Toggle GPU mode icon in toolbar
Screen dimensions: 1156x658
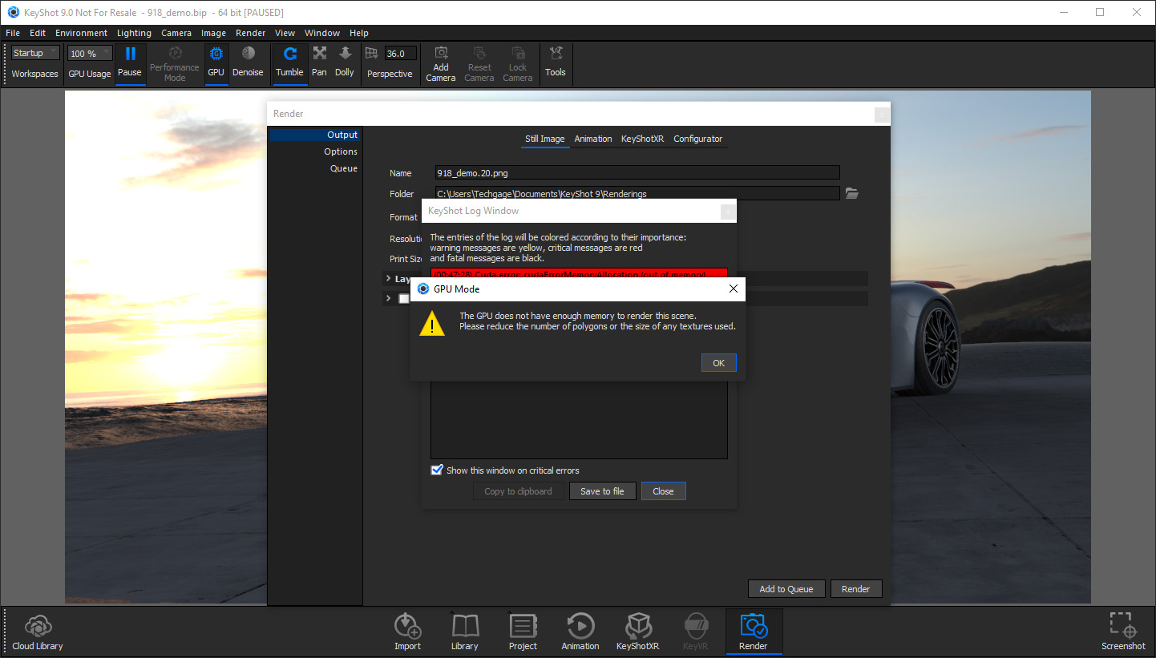click(x=216, y=54)
